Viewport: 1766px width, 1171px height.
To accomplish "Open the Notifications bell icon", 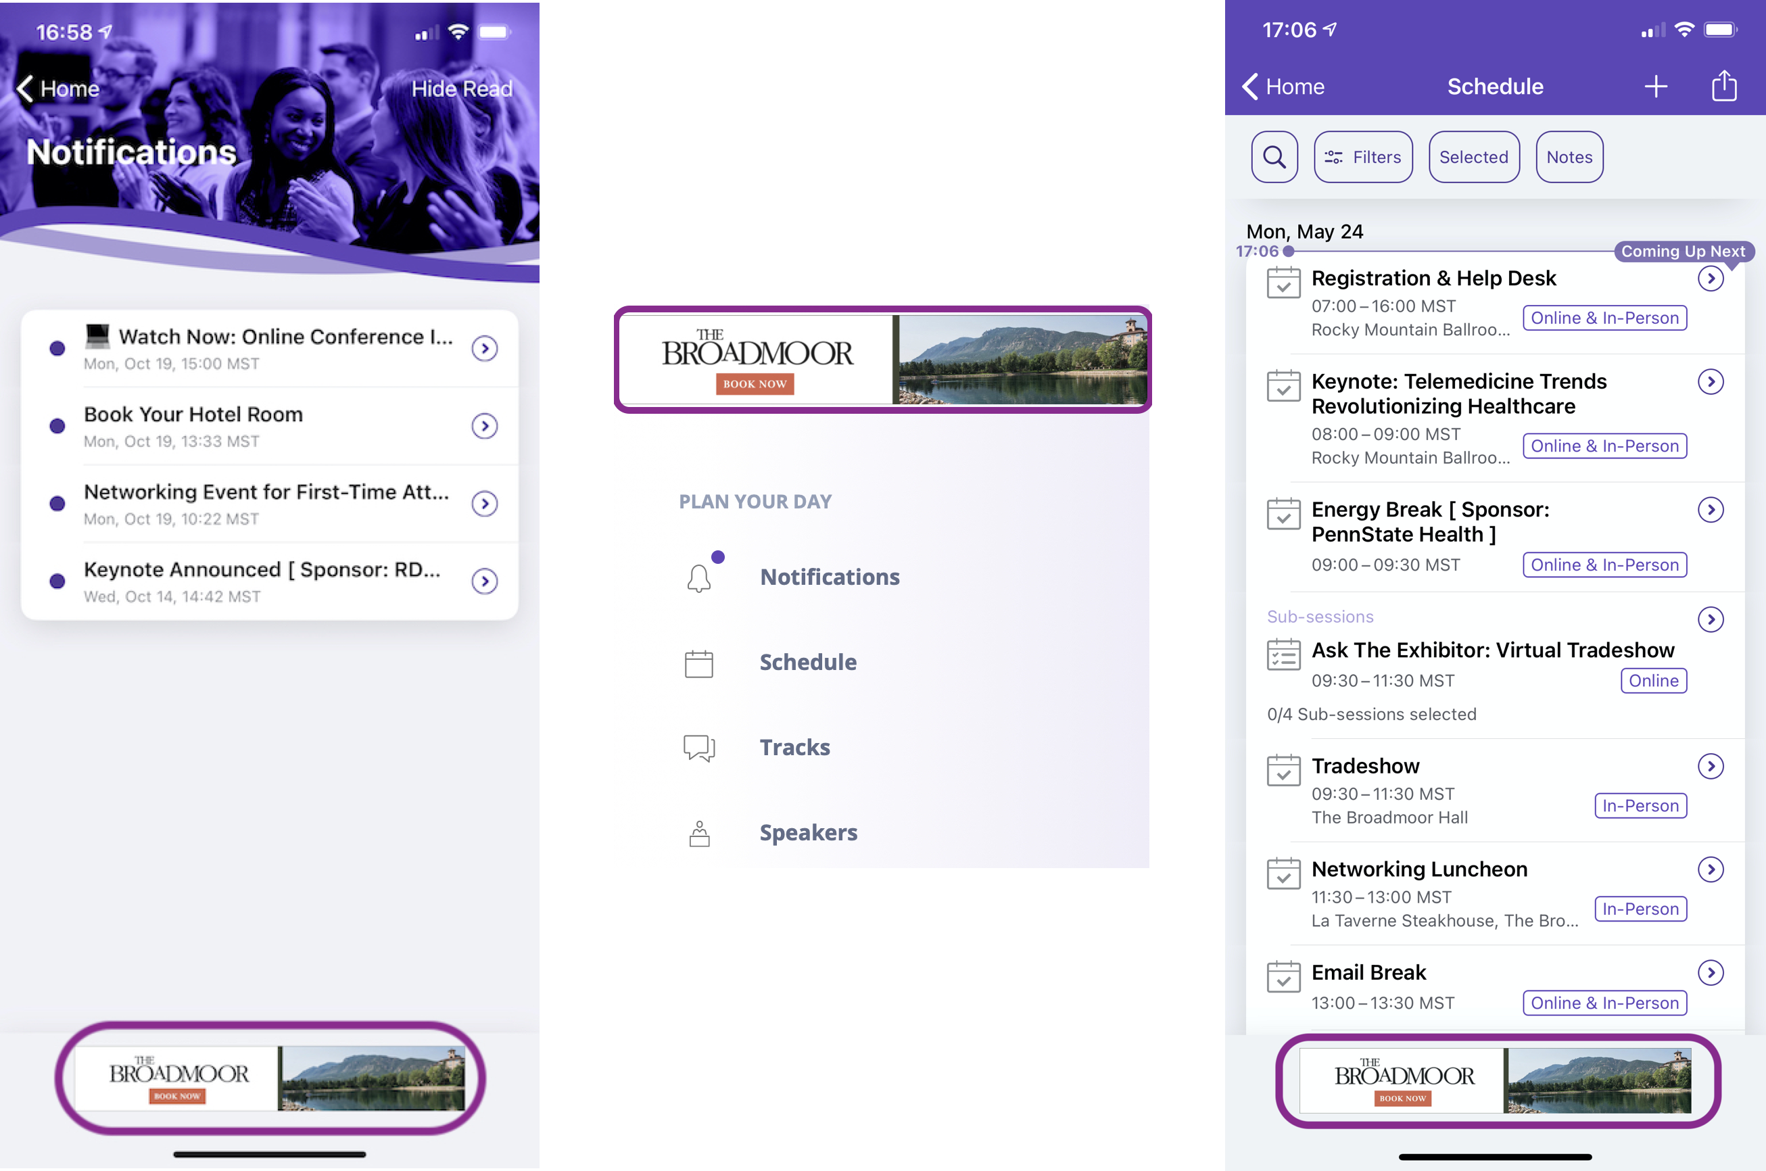I will point(700,578).
